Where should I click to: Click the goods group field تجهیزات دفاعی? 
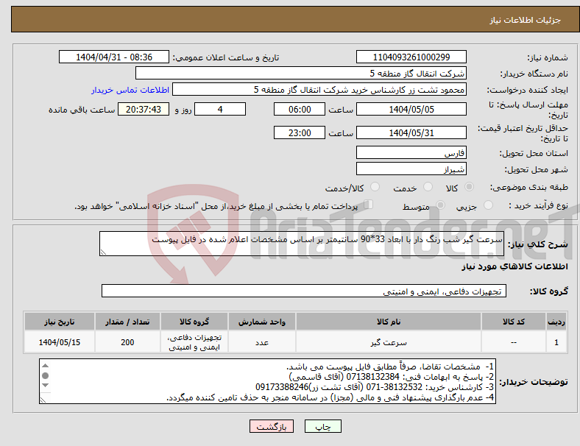(304, 291)
